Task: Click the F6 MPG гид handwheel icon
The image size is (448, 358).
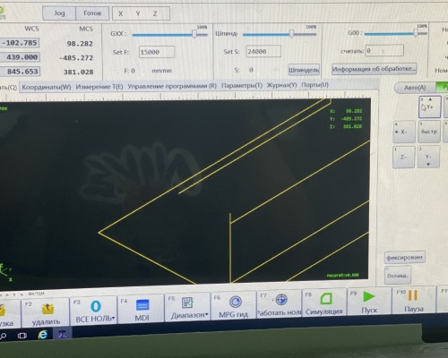Action: [236, 302]
